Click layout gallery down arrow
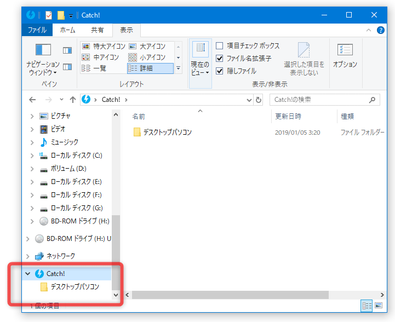Screen dimensions: 395x322 pyautogui.click(x=179, y=58)
